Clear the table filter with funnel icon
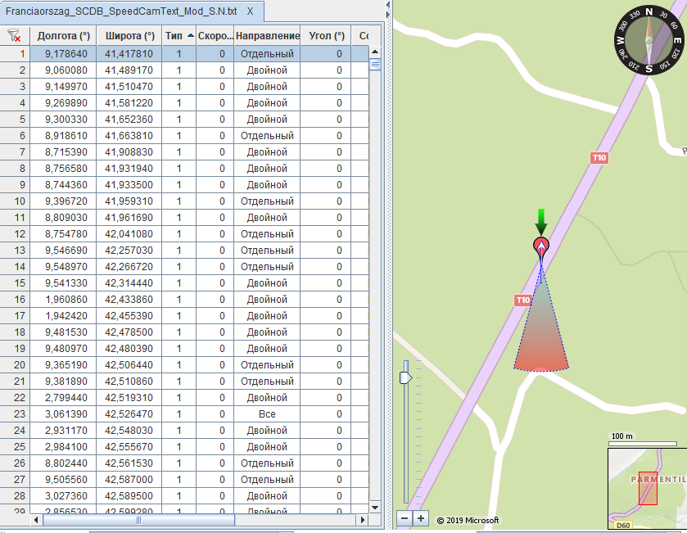 click(x=15, y=36)
